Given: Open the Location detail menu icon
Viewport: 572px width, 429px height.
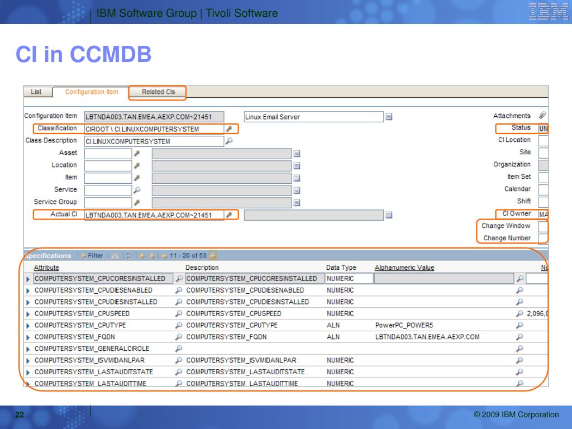Looking at the screenshot, I should [x=137, y=165].
